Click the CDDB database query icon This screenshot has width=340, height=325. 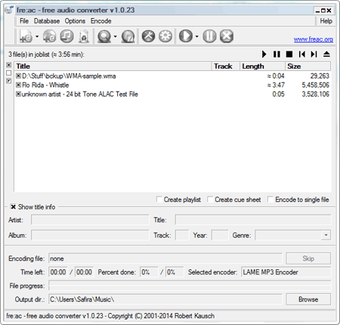104,36
